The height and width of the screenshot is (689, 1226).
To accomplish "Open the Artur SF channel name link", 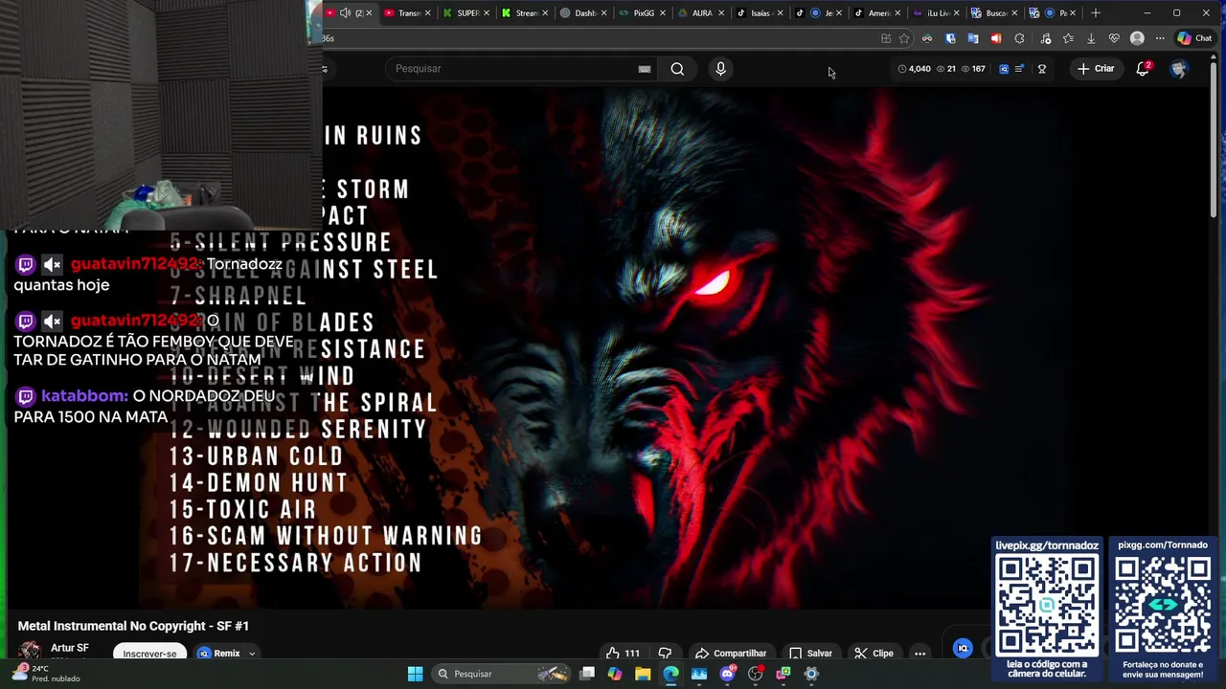I will pos(69,648).
